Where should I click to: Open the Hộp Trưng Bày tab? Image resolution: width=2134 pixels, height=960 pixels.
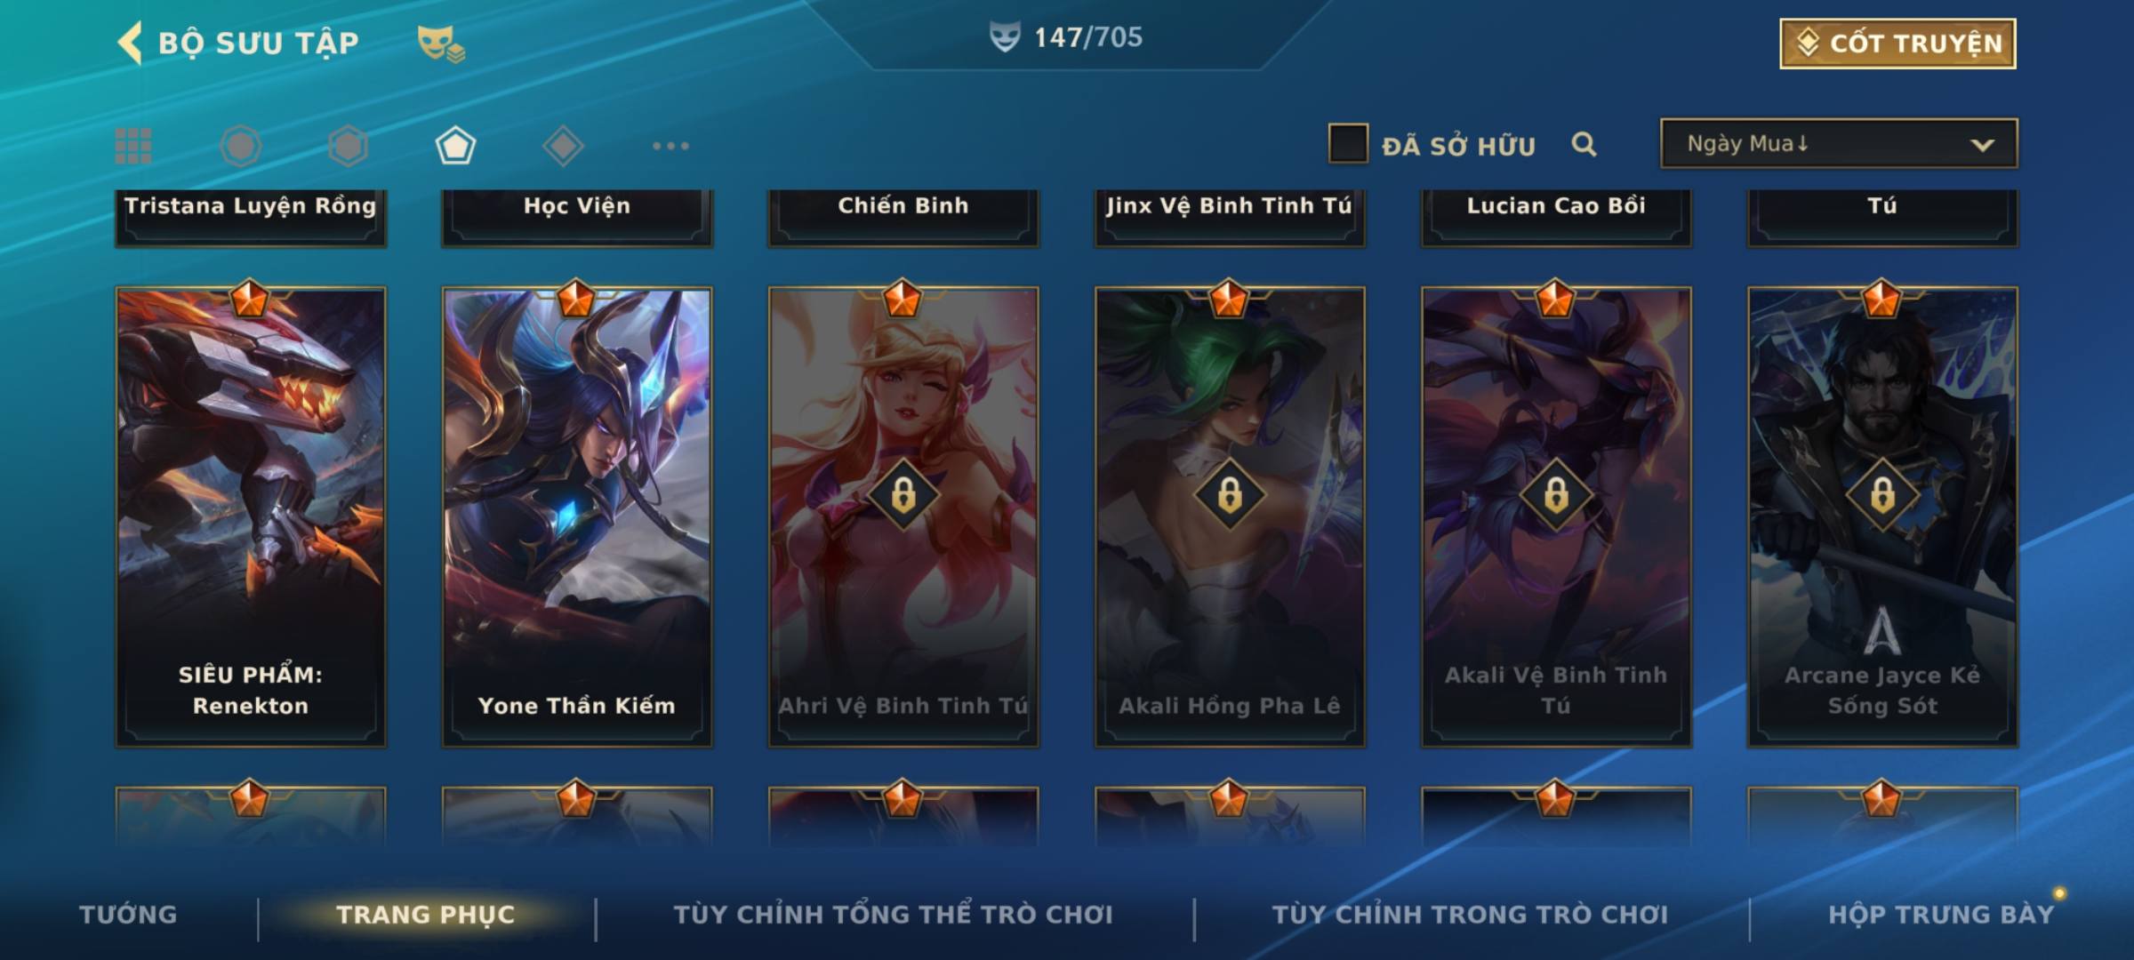point(1941,915)
